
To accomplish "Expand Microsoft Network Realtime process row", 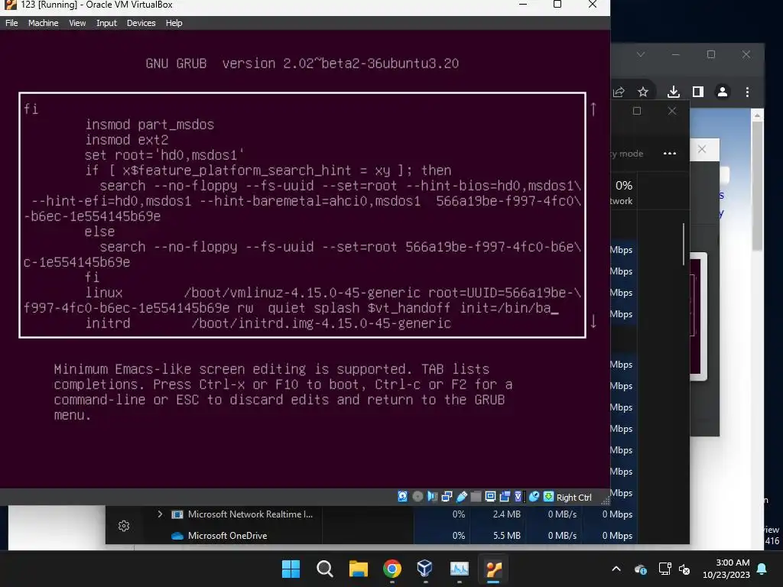I will 160,514.
